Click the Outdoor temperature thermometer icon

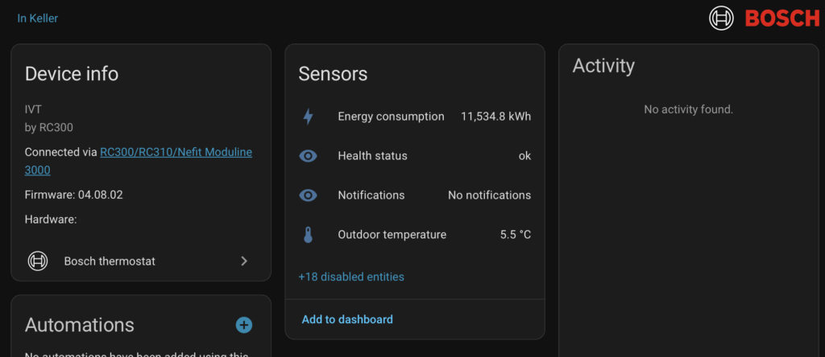point(308,235)
